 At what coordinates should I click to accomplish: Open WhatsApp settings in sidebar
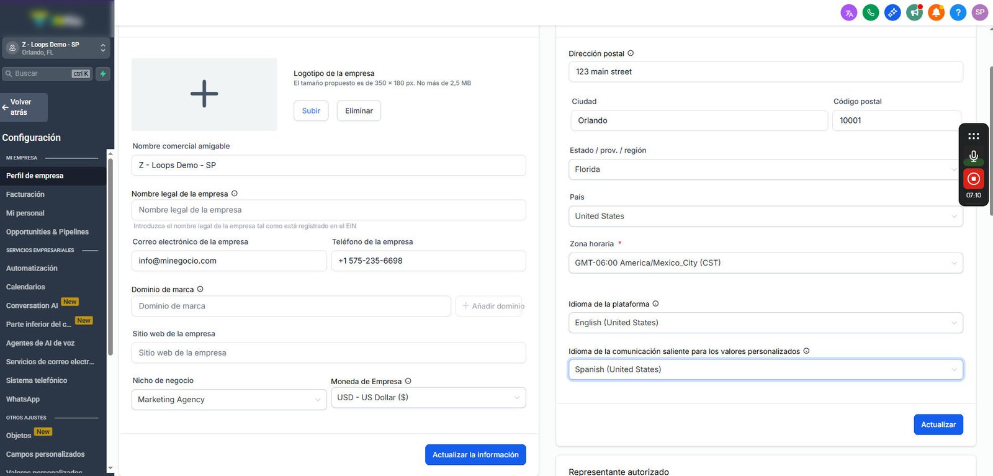tap(23, 399)
